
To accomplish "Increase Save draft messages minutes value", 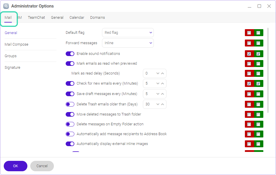I will 162,94.
